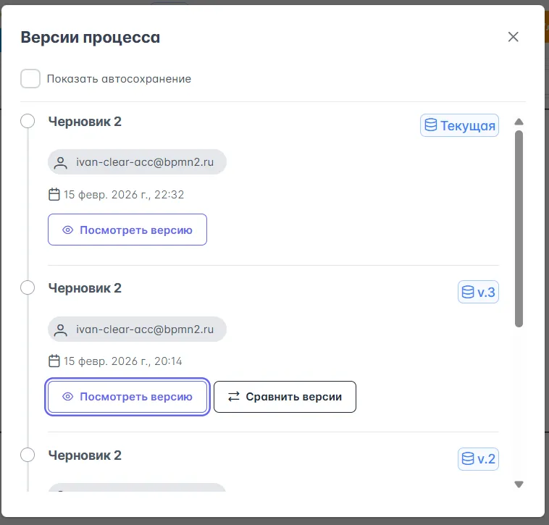
Task: Click the calendar icon beside 22:32 date
Action: click(54, 194)
